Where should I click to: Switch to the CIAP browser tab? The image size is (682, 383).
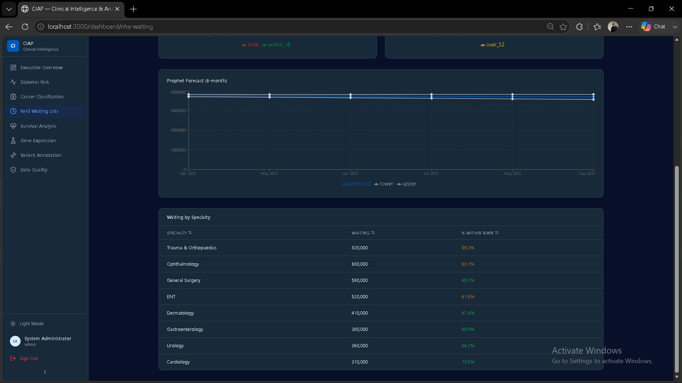[71, 9]
